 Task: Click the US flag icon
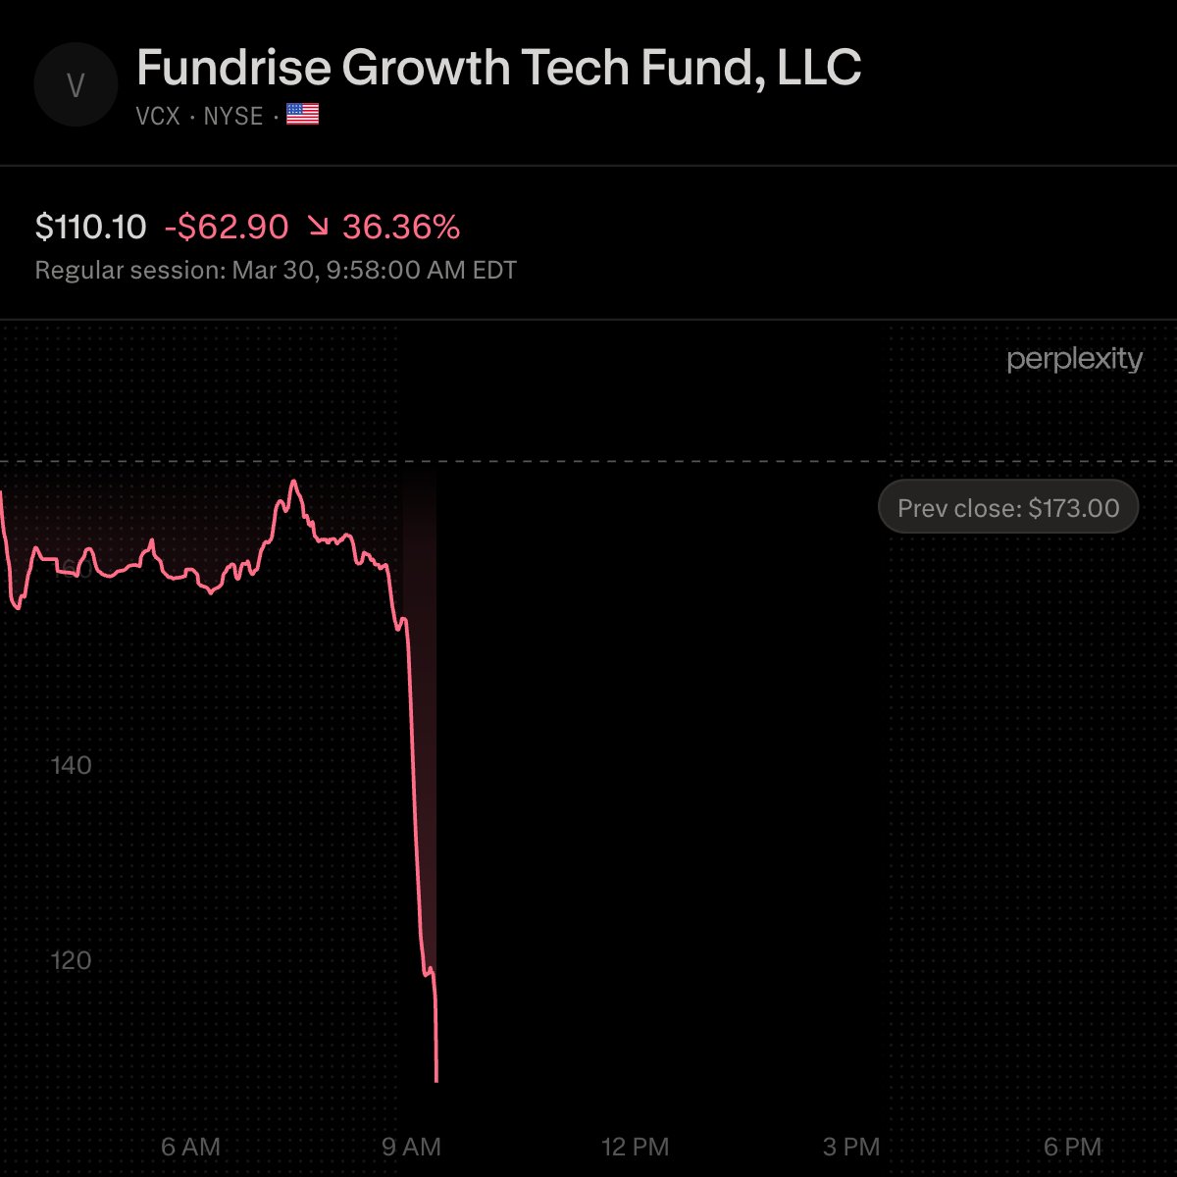pos(302,116)
